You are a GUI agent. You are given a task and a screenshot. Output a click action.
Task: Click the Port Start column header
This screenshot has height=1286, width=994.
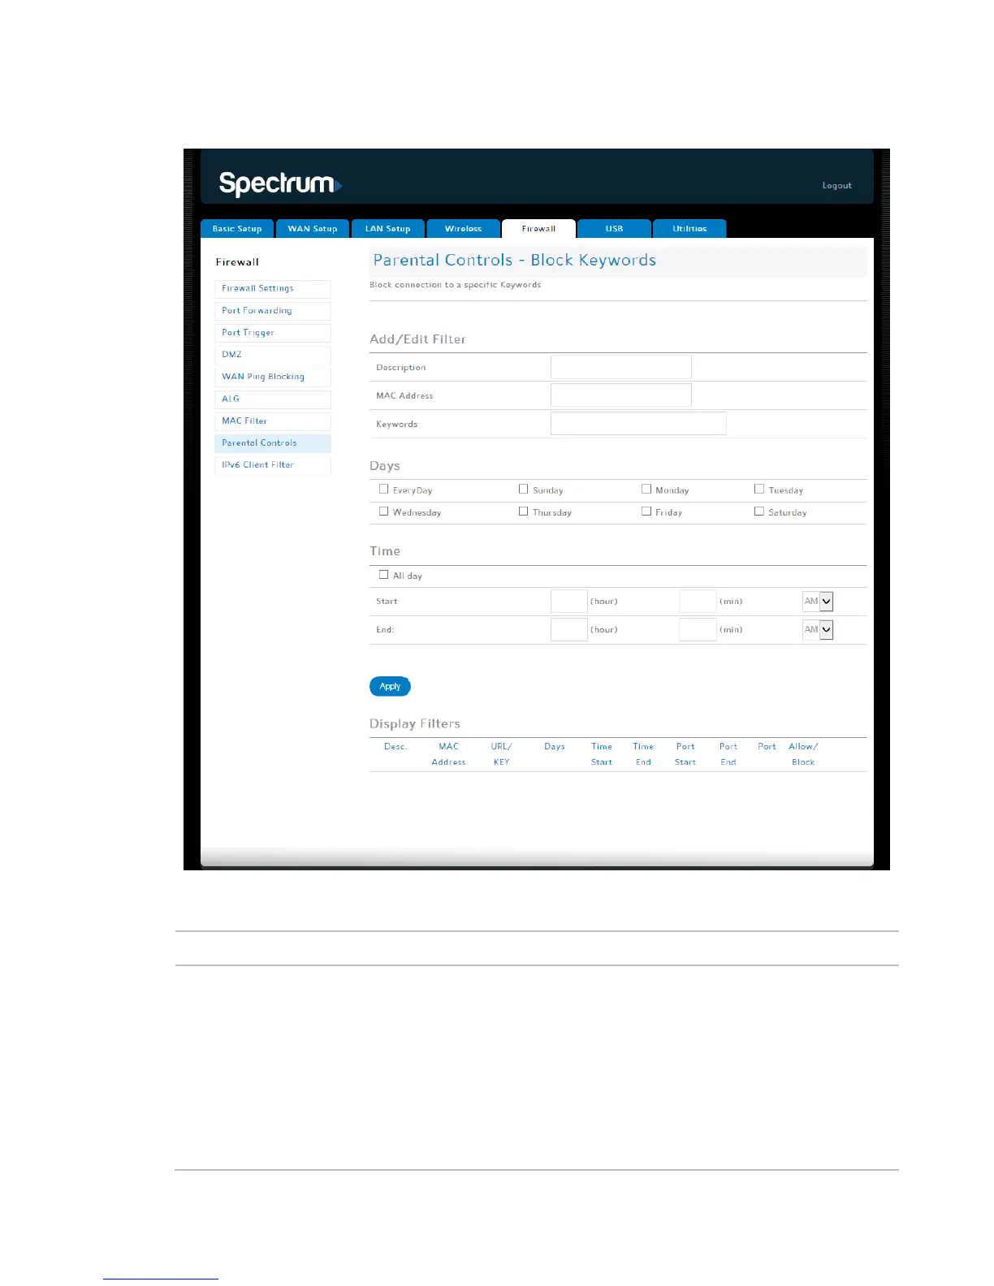(x=685, y=754)
